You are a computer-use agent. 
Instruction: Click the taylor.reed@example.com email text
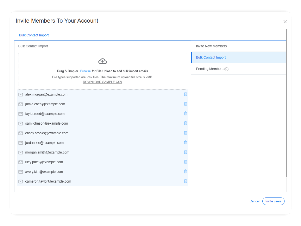coord(45,114)
